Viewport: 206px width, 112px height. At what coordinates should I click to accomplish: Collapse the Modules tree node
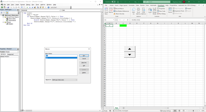pos(3,22)
